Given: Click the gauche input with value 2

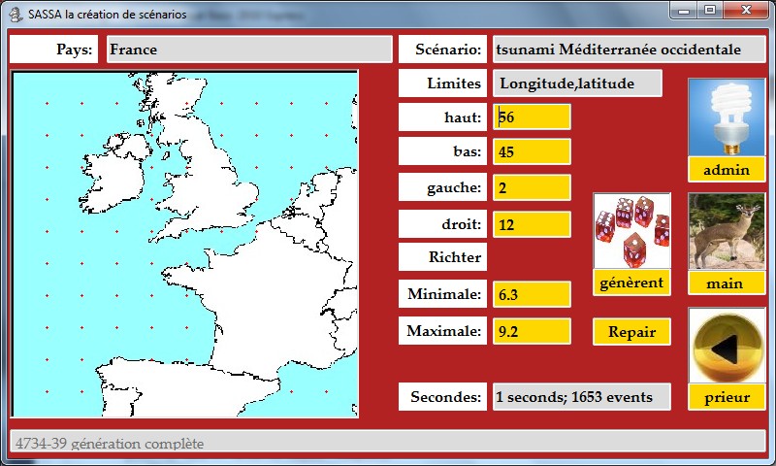Looking at the screenshot, I should (x=532, y=187).
